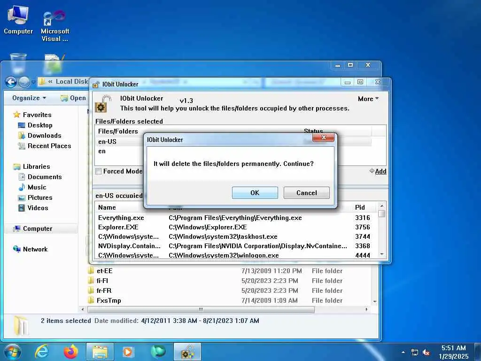Launch Firefox from the taskbar
Screen dimensions: 481x361
(71, 352)
